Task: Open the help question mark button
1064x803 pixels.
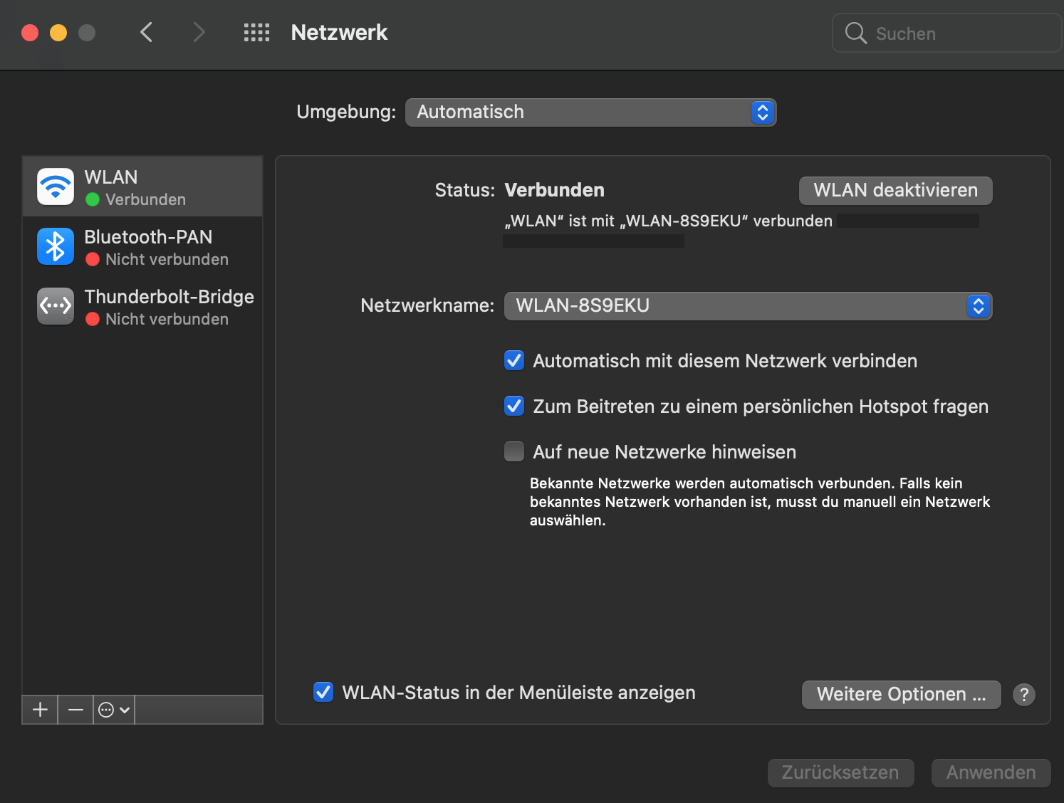Action: (1024, 694)
